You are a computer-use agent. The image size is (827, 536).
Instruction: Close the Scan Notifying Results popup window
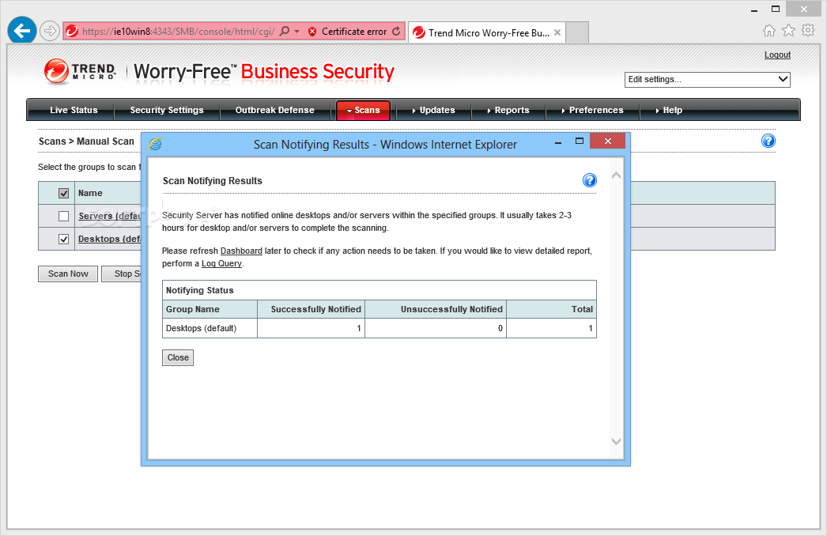[607, 141]
